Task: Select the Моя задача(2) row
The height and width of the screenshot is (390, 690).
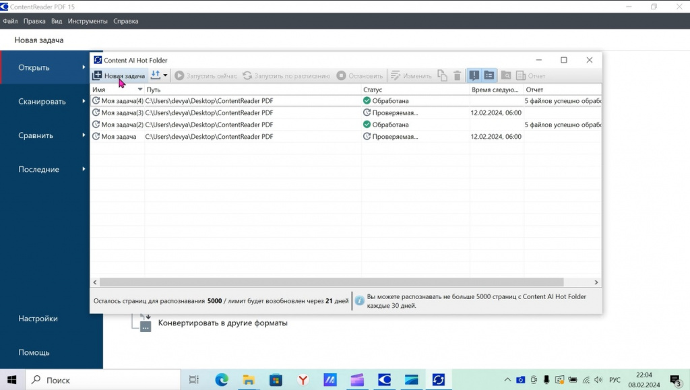Action: pyautogui.click(x=346, y=125)
